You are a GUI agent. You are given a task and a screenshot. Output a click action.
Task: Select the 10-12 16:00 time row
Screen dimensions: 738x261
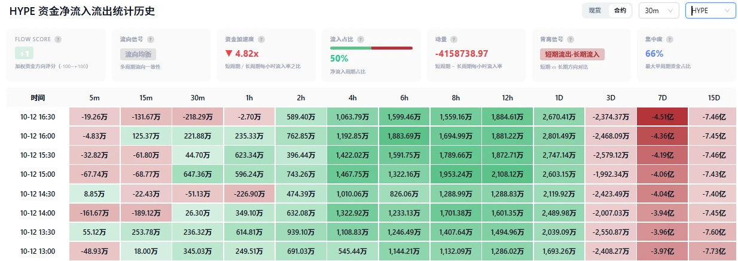[38, 136]
